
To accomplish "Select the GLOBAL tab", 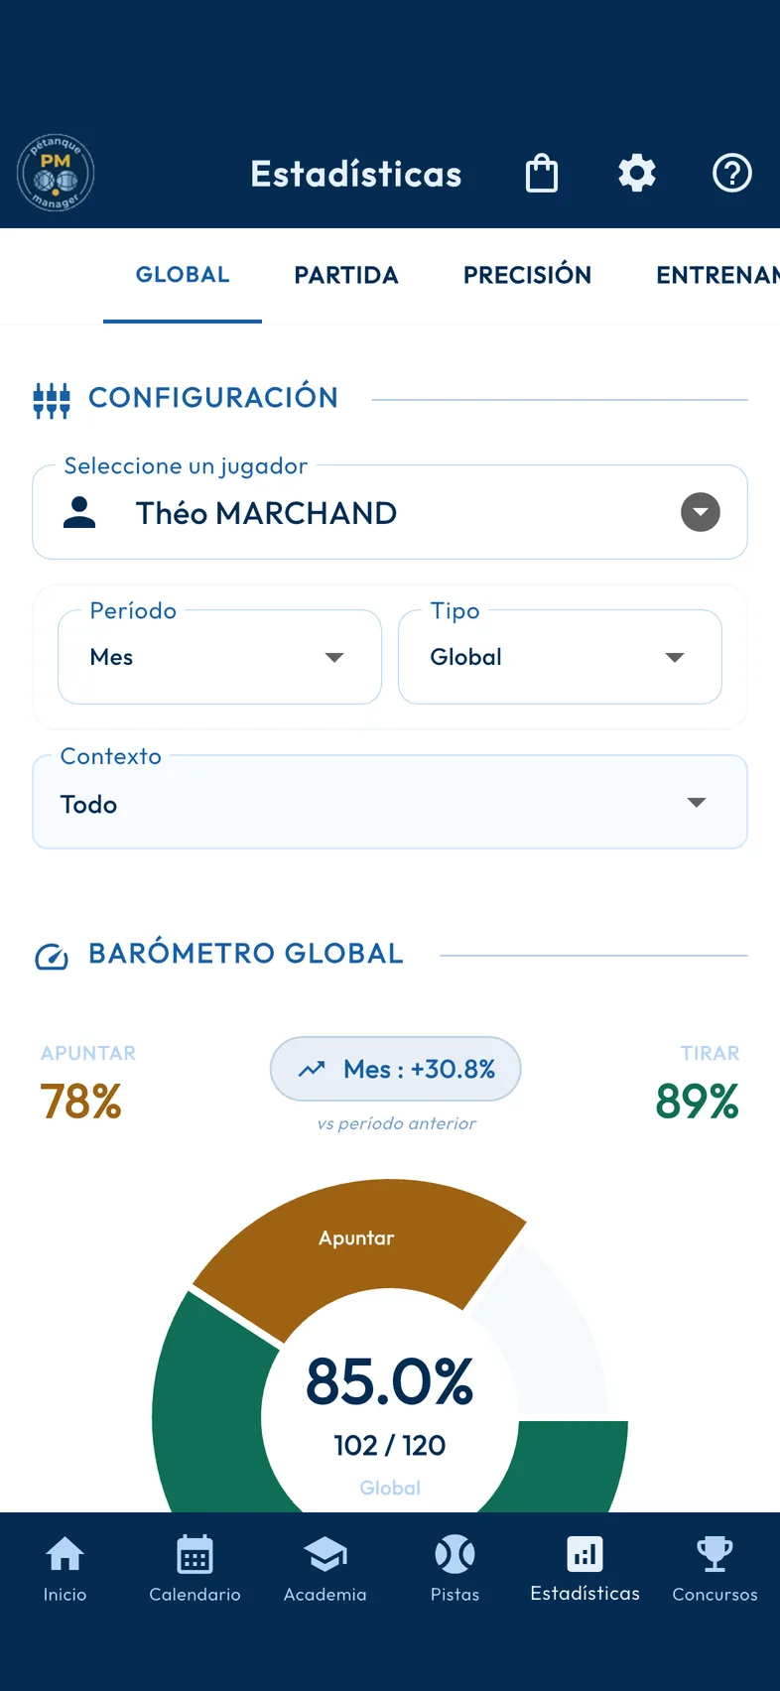I will pyautogui.click(x=183, y=275).
